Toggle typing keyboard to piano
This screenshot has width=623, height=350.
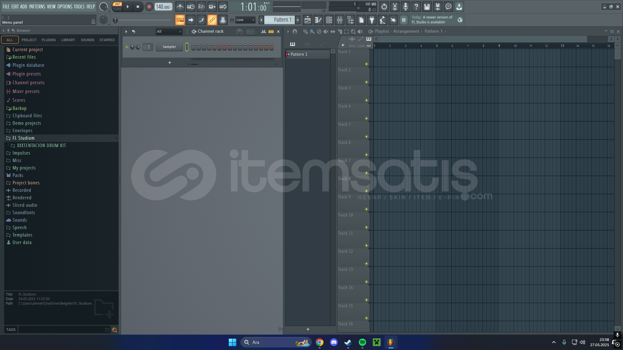coord(180,20)
